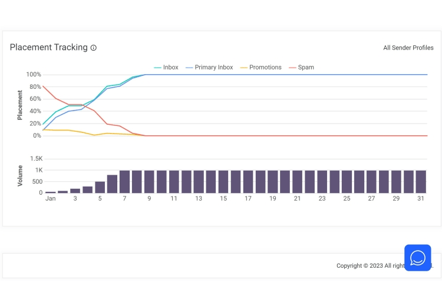Screen dimensions: 442x303
Task: Click the Jan label on x-axis
Action: point(51,199)
